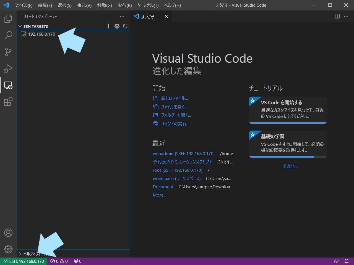Open the 実行(R) menu
The height and width of the screenshot is (265, 354).
(124, 5)
